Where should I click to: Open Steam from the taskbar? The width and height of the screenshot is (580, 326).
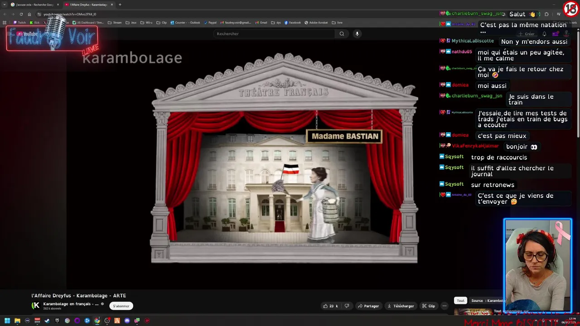click(47, 321)
